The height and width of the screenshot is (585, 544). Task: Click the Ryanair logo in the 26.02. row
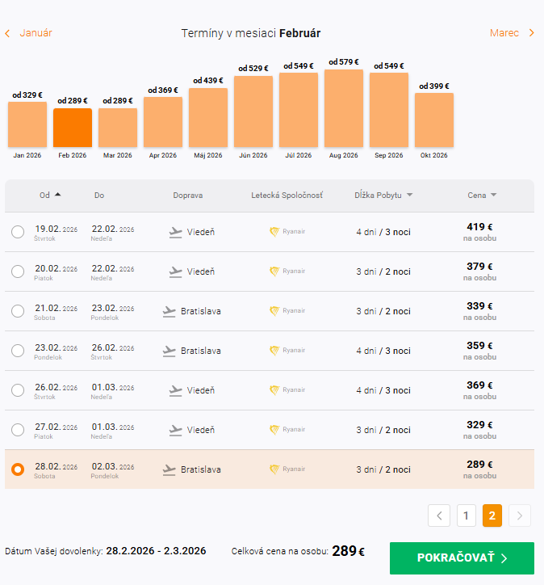[x=274, y=390]
